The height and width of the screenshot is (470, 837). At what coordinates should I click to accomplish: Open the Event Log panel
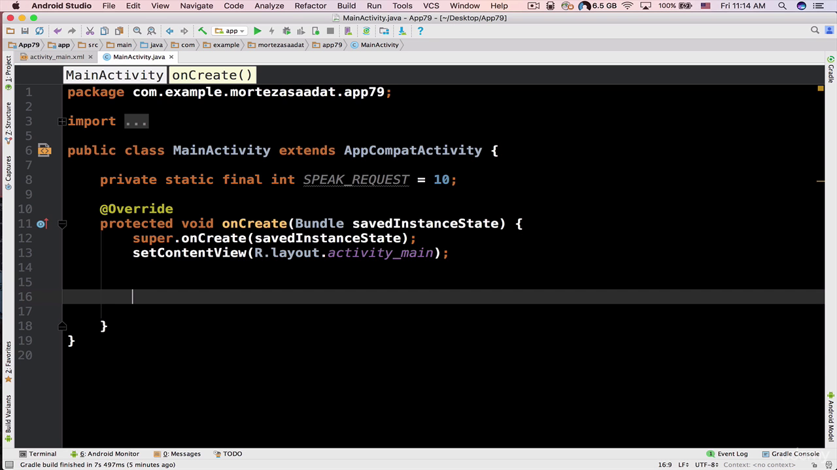click(727, 454)
